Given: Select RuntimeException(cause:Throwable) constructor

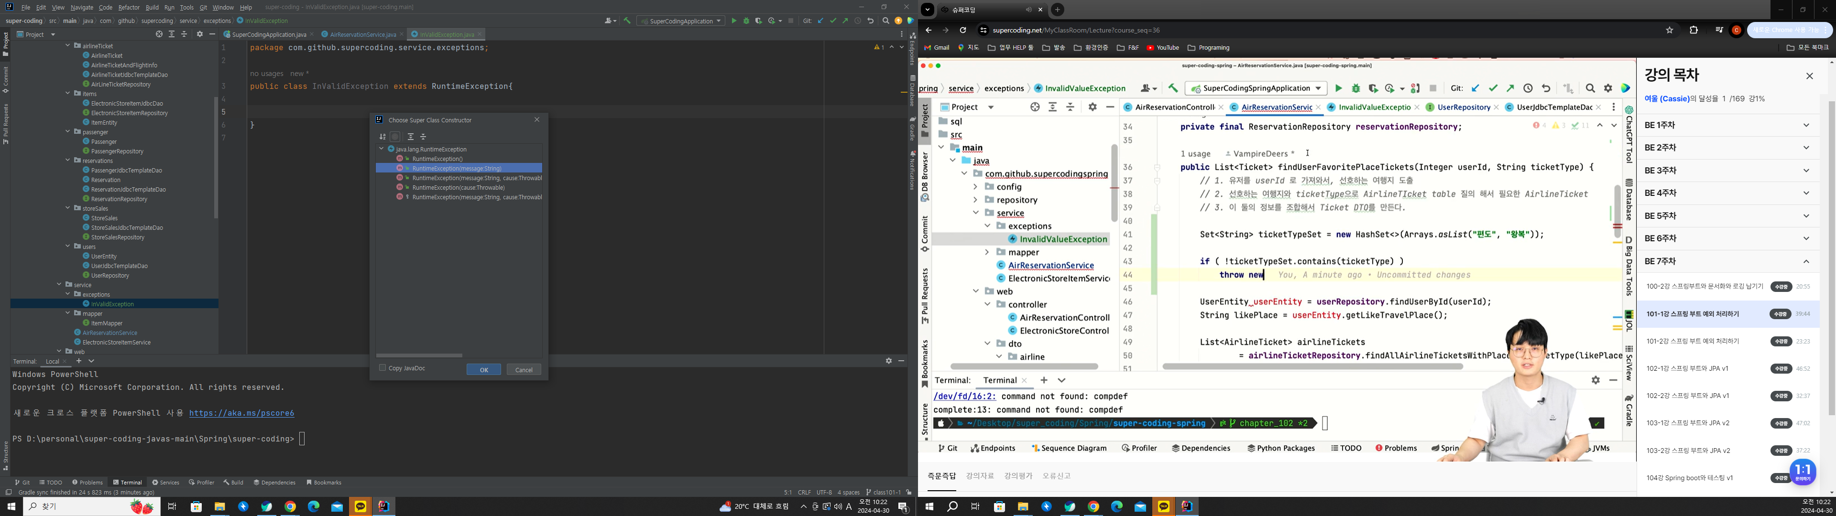Looking at the screenshot, I should coord(459,187).
